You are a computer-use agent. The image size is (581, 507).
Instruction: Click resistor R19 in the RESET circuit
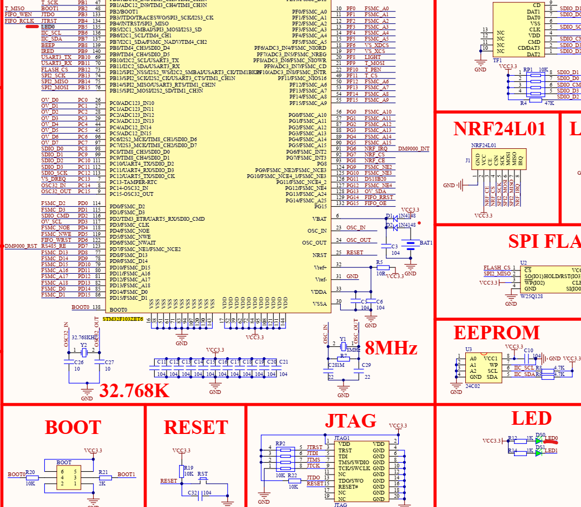coord(181,471)
